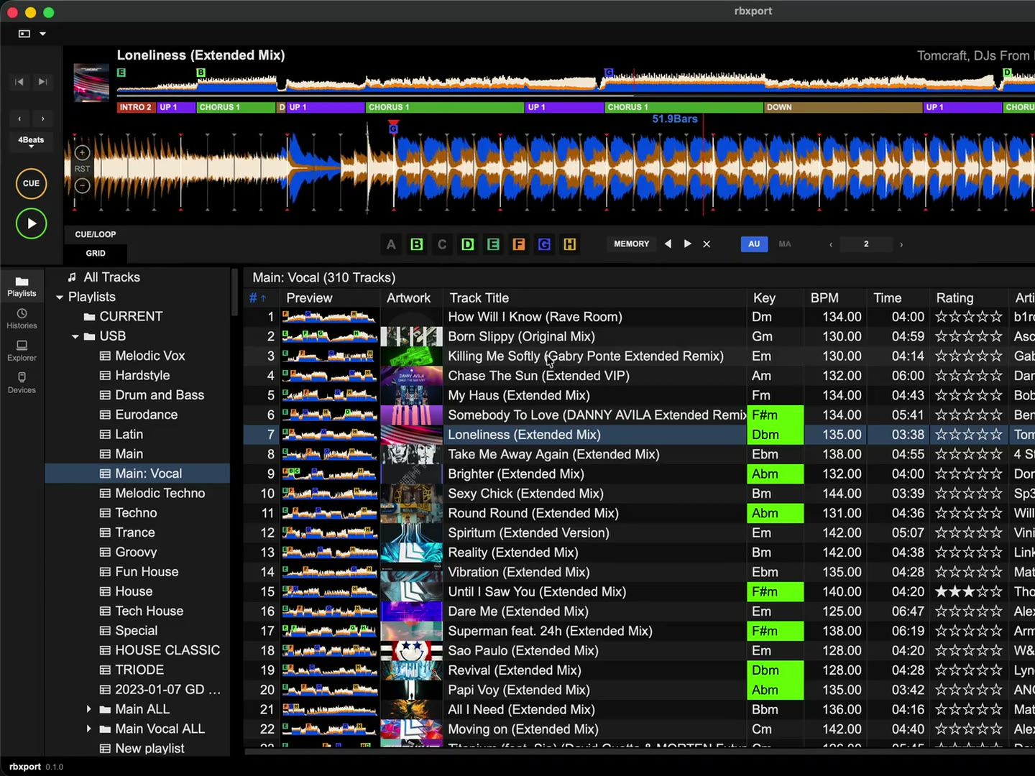Open the 4Beats jump size dropdown
This screenshot has width=1035, height=776.
pyautogui.click(x=31, y=141)
